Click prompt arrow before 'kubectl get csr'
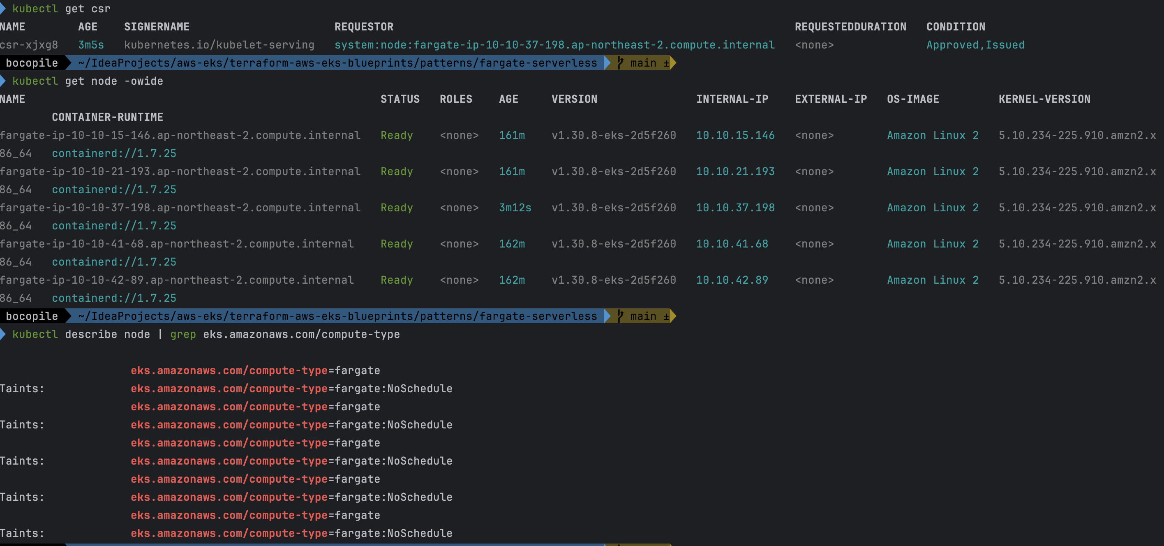The height and width of the screenshot is (546, 1164). [3, 9]
